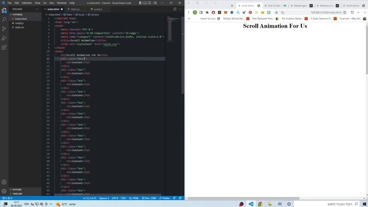Close the active Scroll Anima browser tab
This screenshot has width=368, height=207.
point(239,6)
